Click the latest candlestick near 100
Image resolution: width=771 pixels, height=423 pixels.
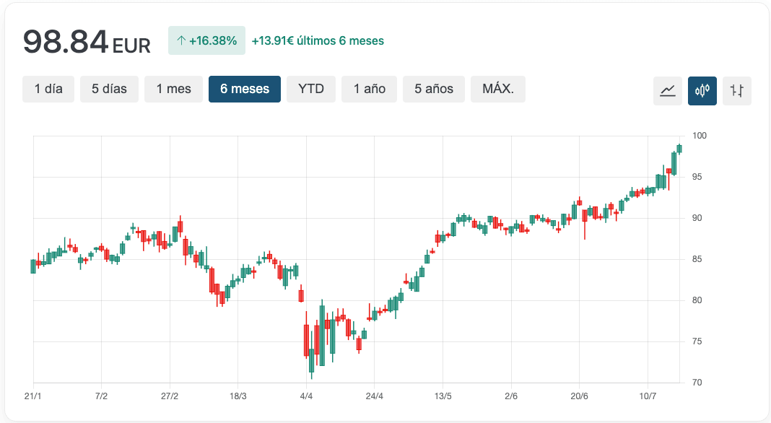click(x=679, y=149)
